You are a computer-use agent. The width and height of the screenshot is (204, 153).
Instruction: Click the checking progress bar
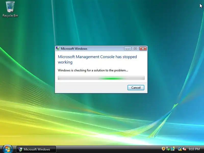click(x=101, y=78)
